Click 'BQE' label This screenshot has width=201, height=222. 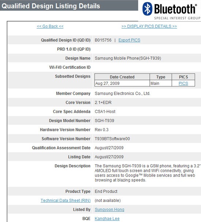click(x=87, y=218)
